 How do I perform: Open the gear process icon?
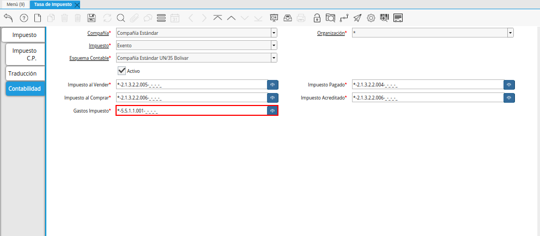pyautogui.click(x=371, y=18)
